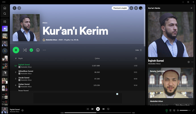Sort by Çalma column header
The image size is (196, 114).
click(97, 59)
